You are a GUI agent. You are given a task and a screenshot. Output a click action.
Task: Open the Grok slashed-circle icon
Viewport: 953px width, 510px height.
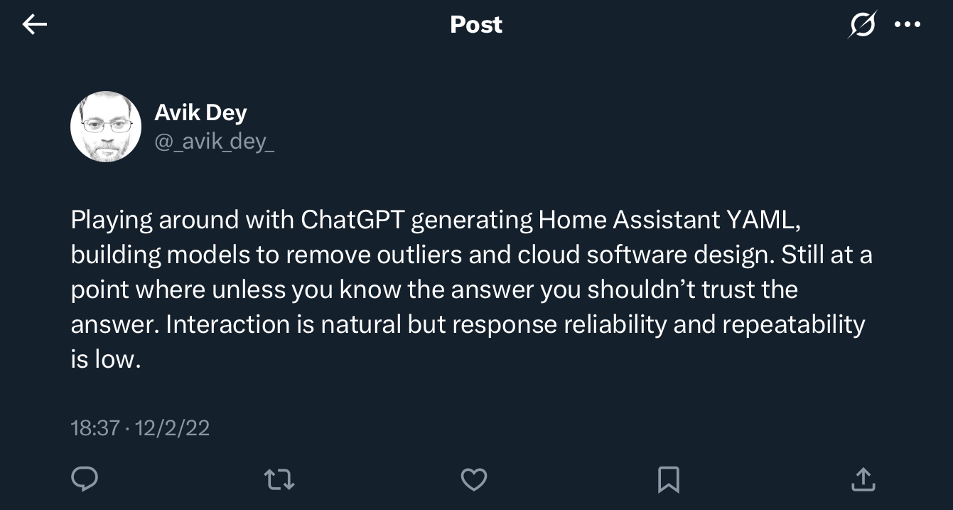863,25
